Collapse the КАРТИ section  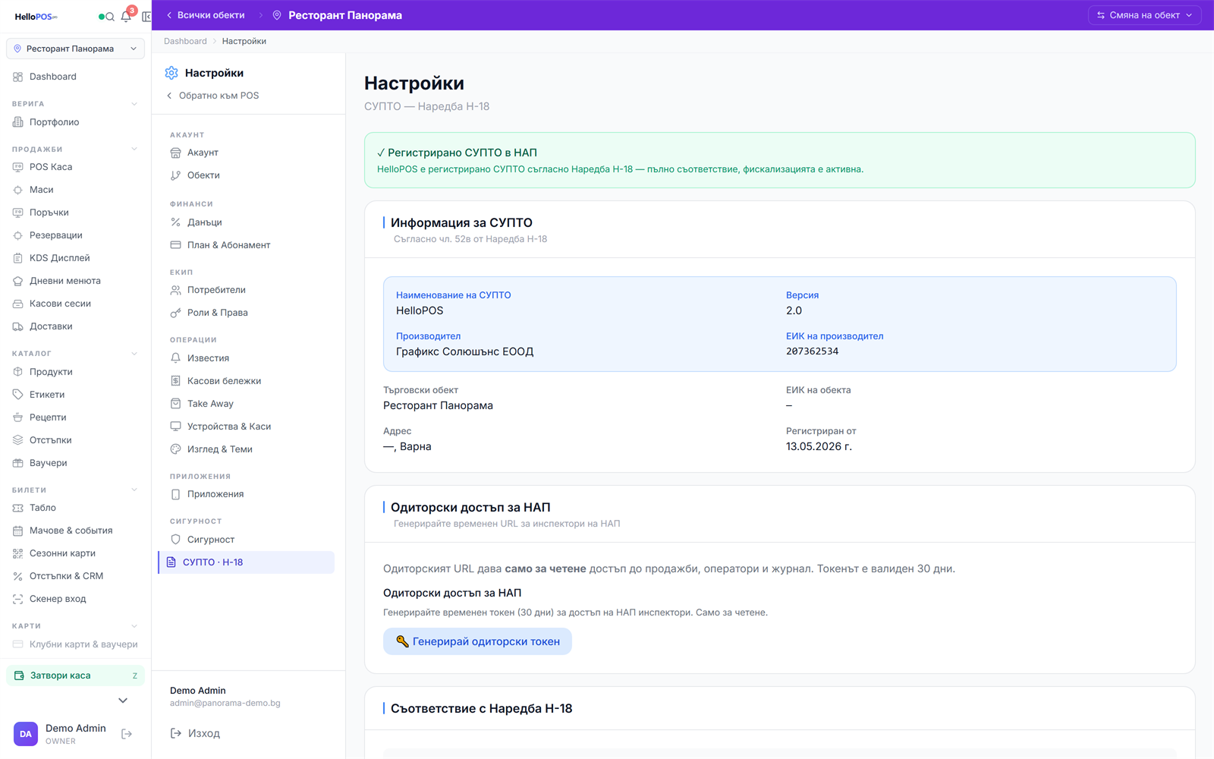[x=134, y=626]
